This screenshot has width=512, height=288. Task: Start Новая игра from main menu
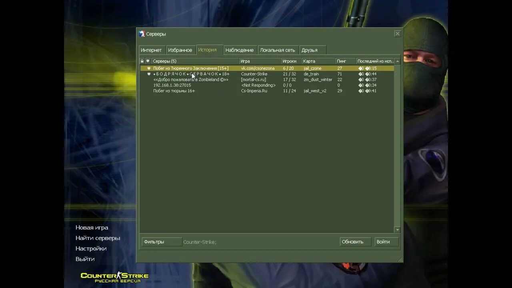click(x=92, y=228)
